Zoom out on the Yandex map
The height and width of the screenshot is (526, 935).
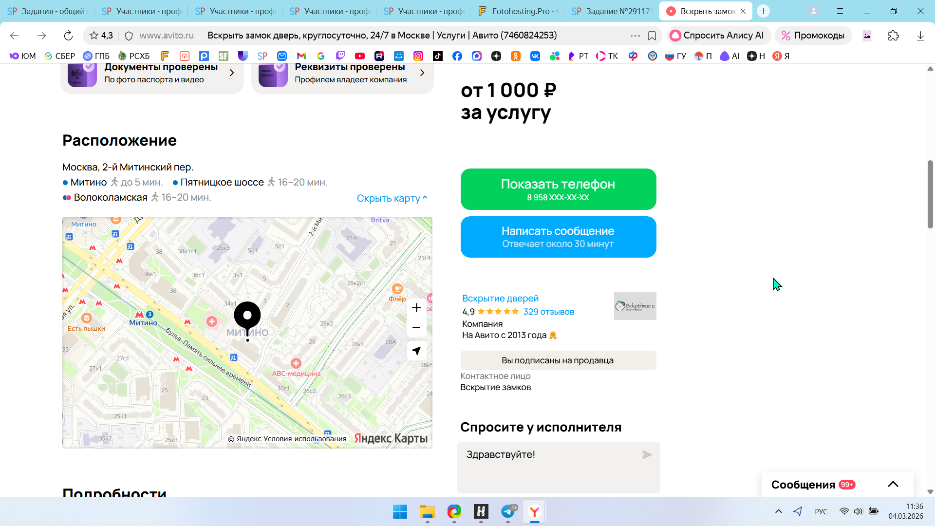416,328
